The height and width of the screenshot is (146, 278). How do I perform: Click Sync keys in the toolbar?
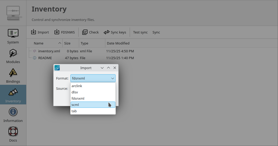coord(115,32)
